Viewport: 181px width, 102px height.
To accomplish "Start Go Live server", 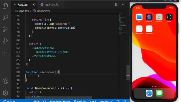I will tap(80, 101).
